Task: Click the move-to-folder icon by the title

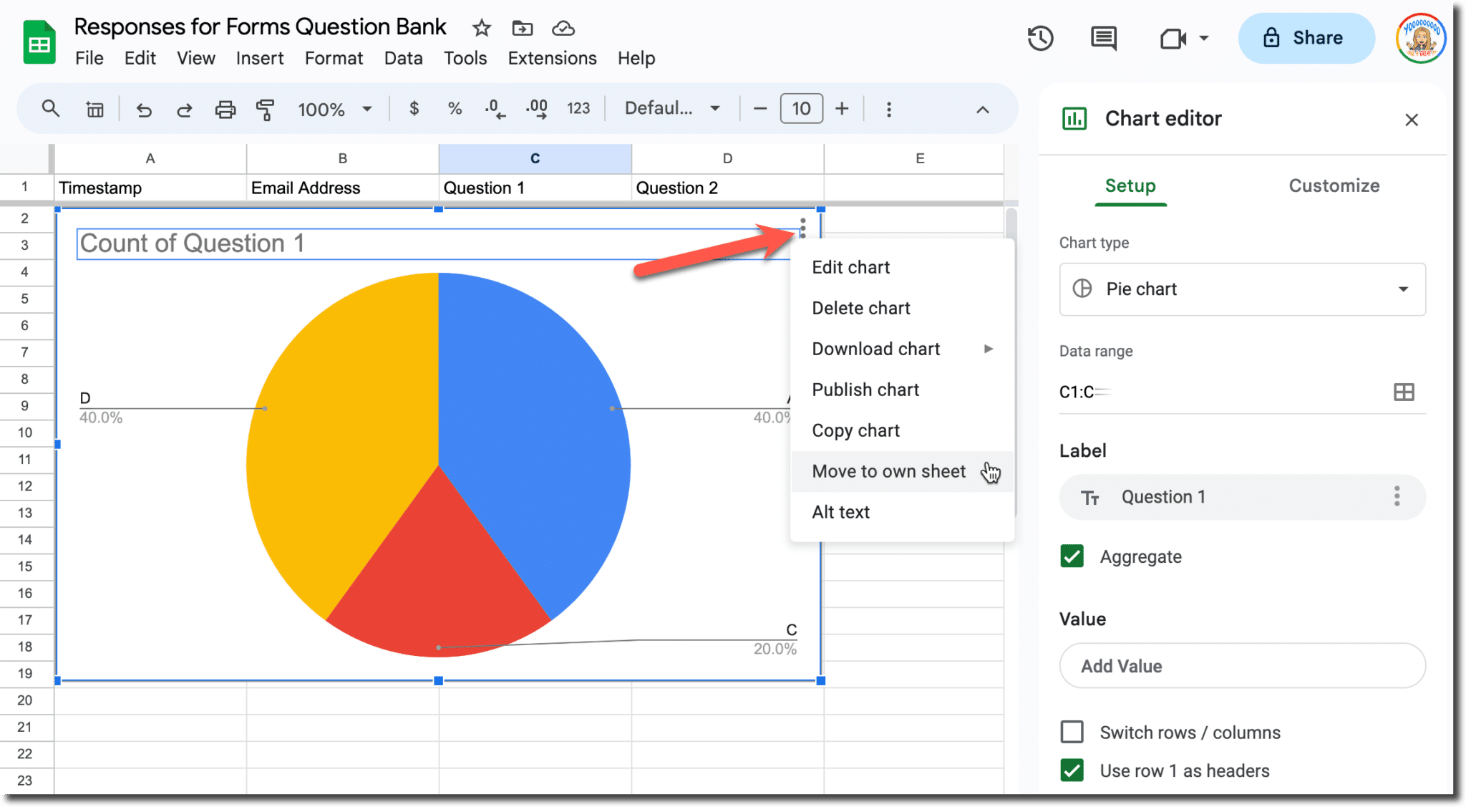Action: (523, 28)
